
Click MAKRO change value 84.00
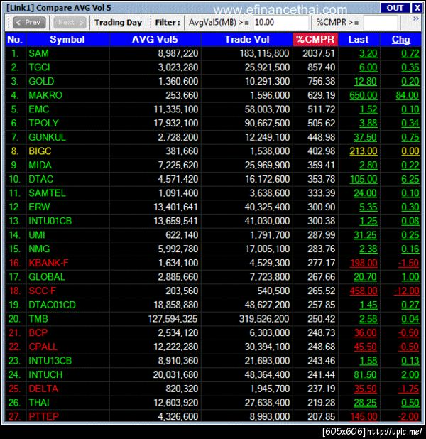(408, 95)
